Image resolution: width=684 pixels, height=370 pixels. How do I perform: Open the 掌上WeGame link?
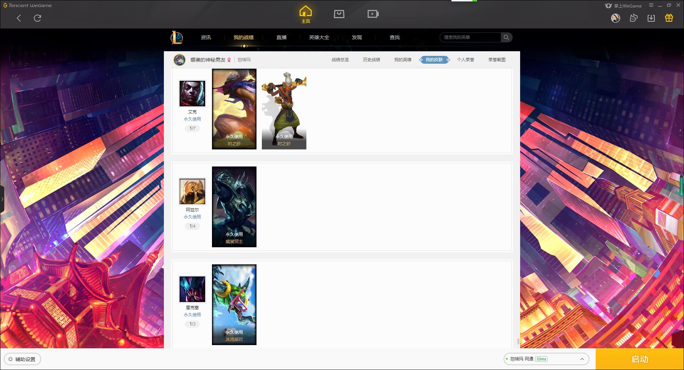point(623,6)
